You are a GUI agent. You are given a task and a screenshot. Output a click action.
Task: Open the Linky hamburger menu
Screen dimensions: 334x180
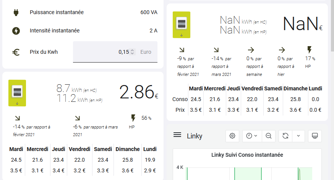click(x=177, y=135)
